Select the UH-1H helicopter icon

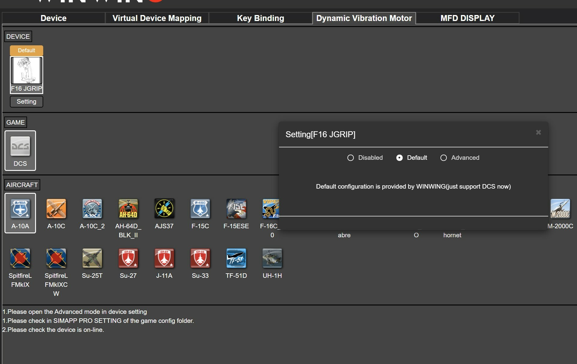point(272,258)
